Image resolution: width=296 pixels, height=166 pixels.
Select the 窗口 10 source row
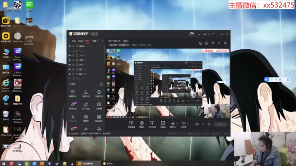pos(86,74)
